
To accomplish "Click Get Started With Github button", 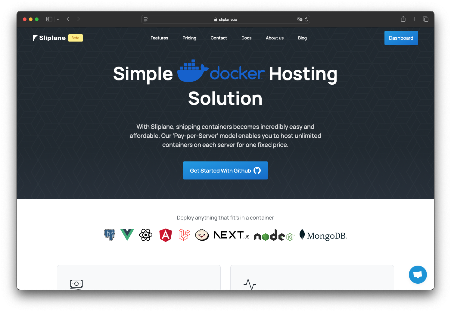I will pos(225,170).
